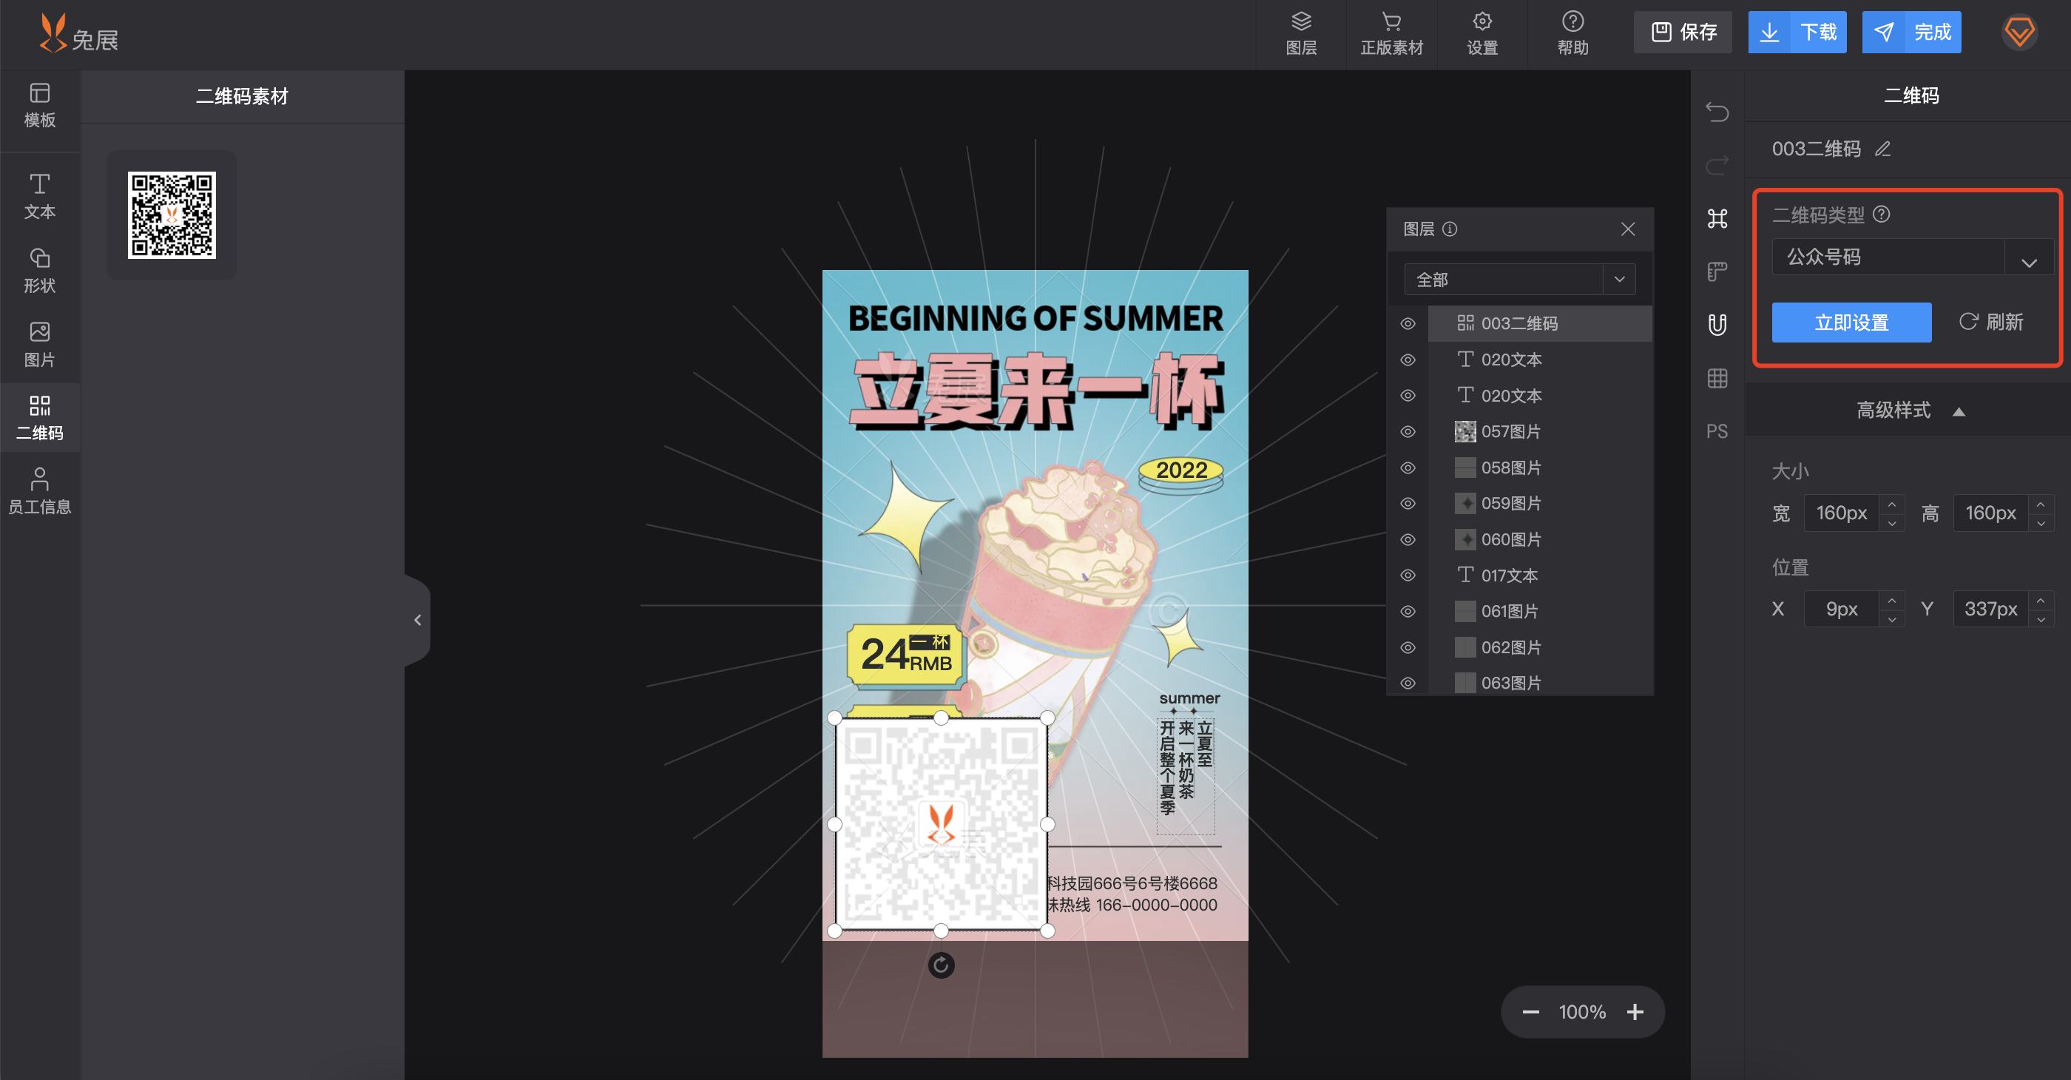Hide the second 020文本 layer
This screenshot has width=2071, height=1080.
tap(1407, 396)
